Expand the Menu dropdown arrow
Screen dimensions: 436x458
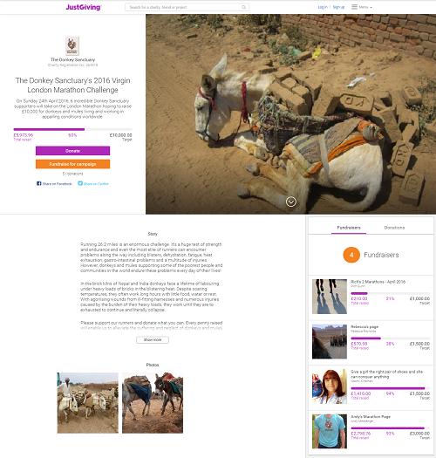[371, 7]
